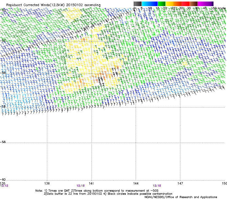Viewport: 227px width, 199px height.
Task: Click the magenta 40-45 knots color band
Action: tap(201, 4)
